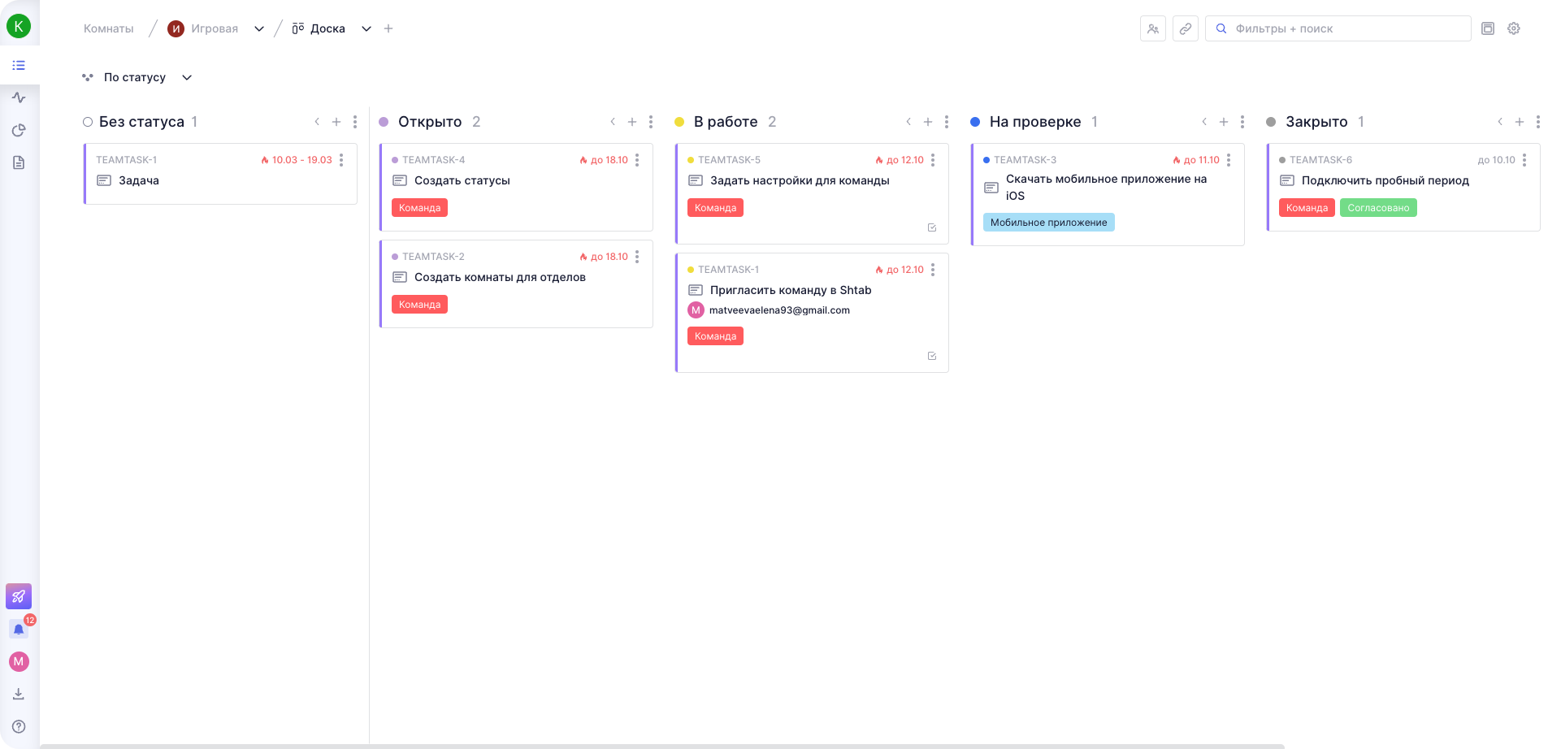
Task: Expand the Игровая room dropdown
Action: click(259, 28)
